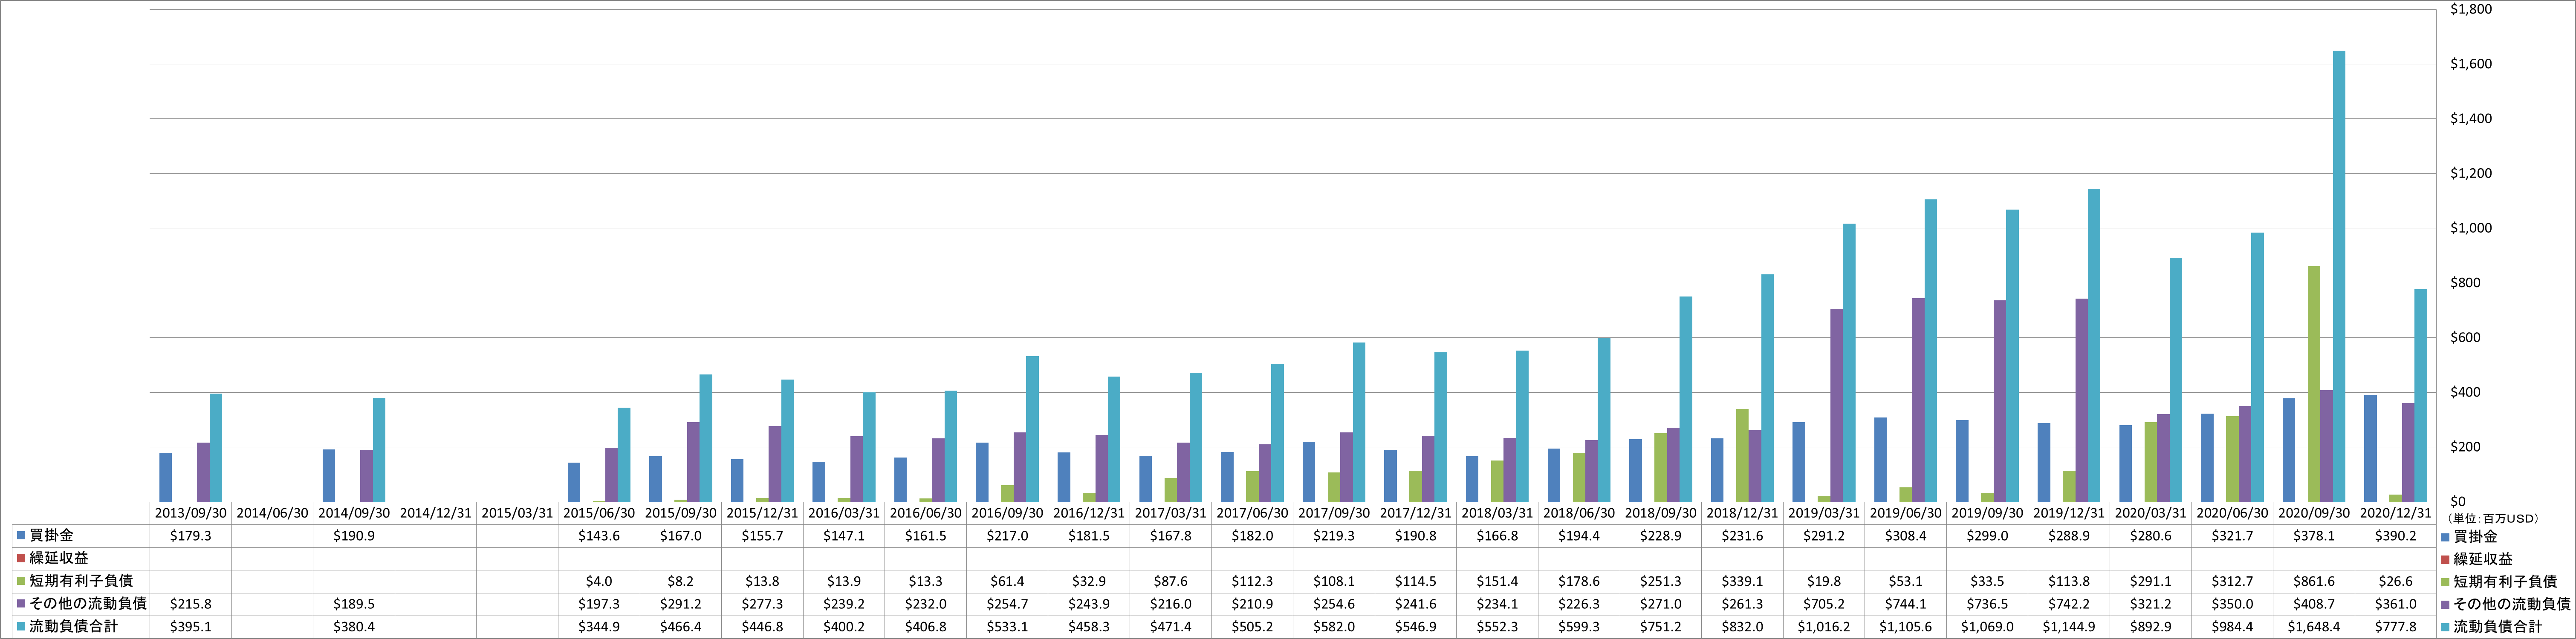
Task: Click the green 短期有利子負債 swatch in the data table
Action: pyautogui.click(x=20, y=581)
